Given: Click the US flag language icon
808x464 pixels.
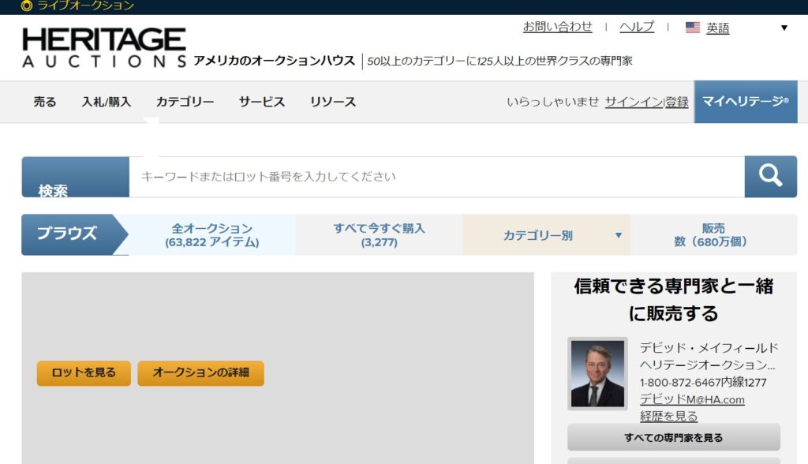Looking at the screenshot, I should [x=693, y=28].
